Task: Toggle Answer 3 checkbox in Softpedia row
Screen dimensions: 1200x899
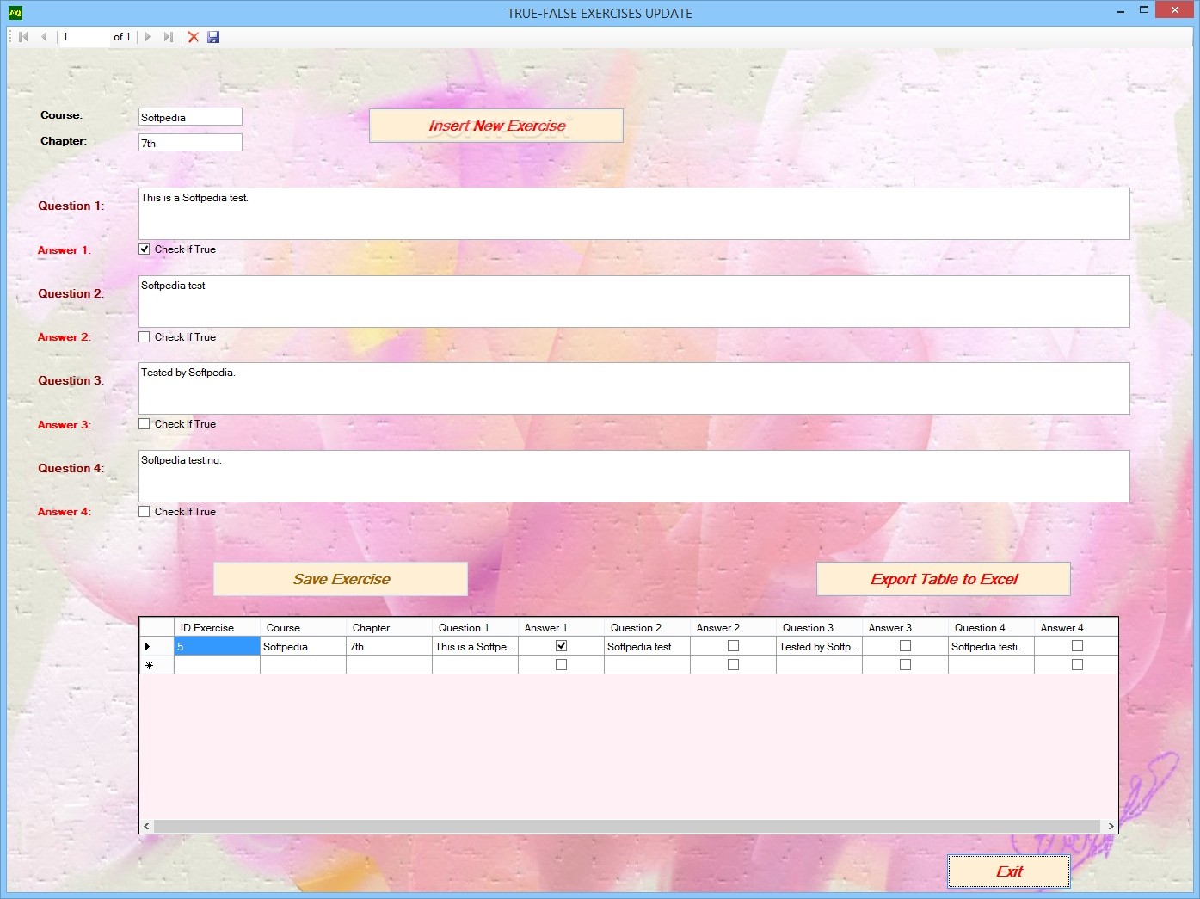Action: (x=905, y=646)
